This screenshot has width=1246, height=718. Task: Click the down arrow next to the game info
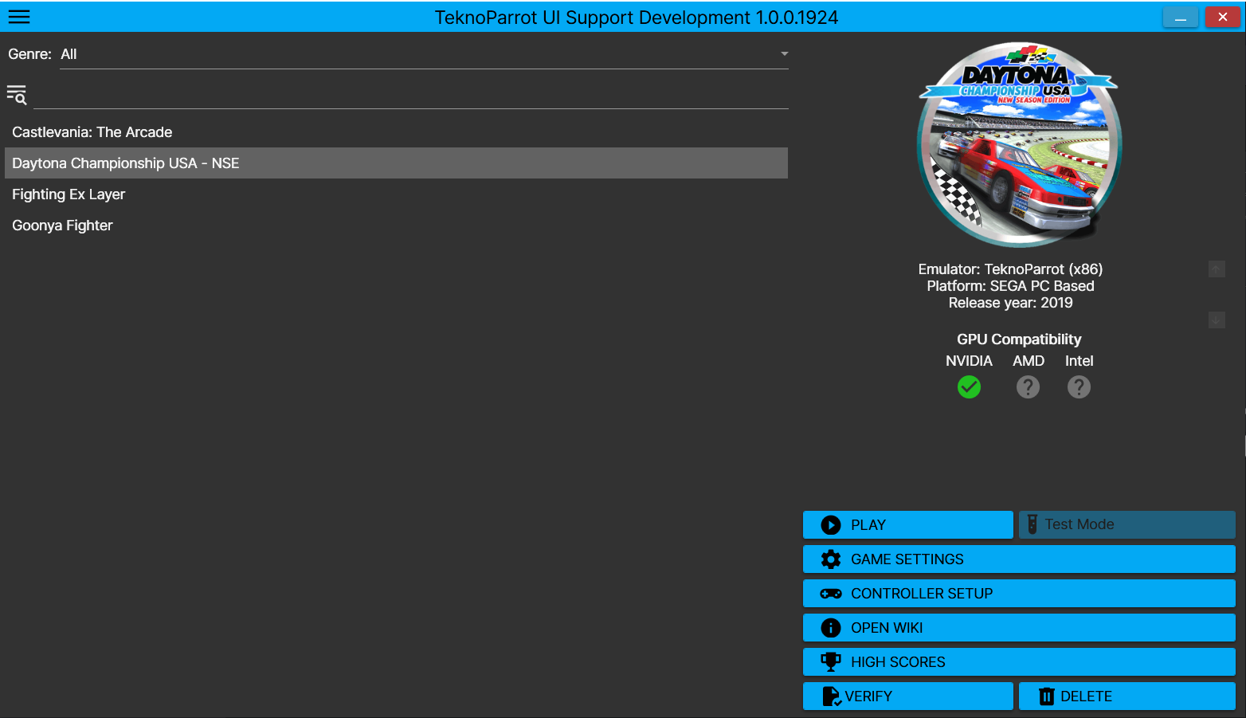pos(1217,320)
